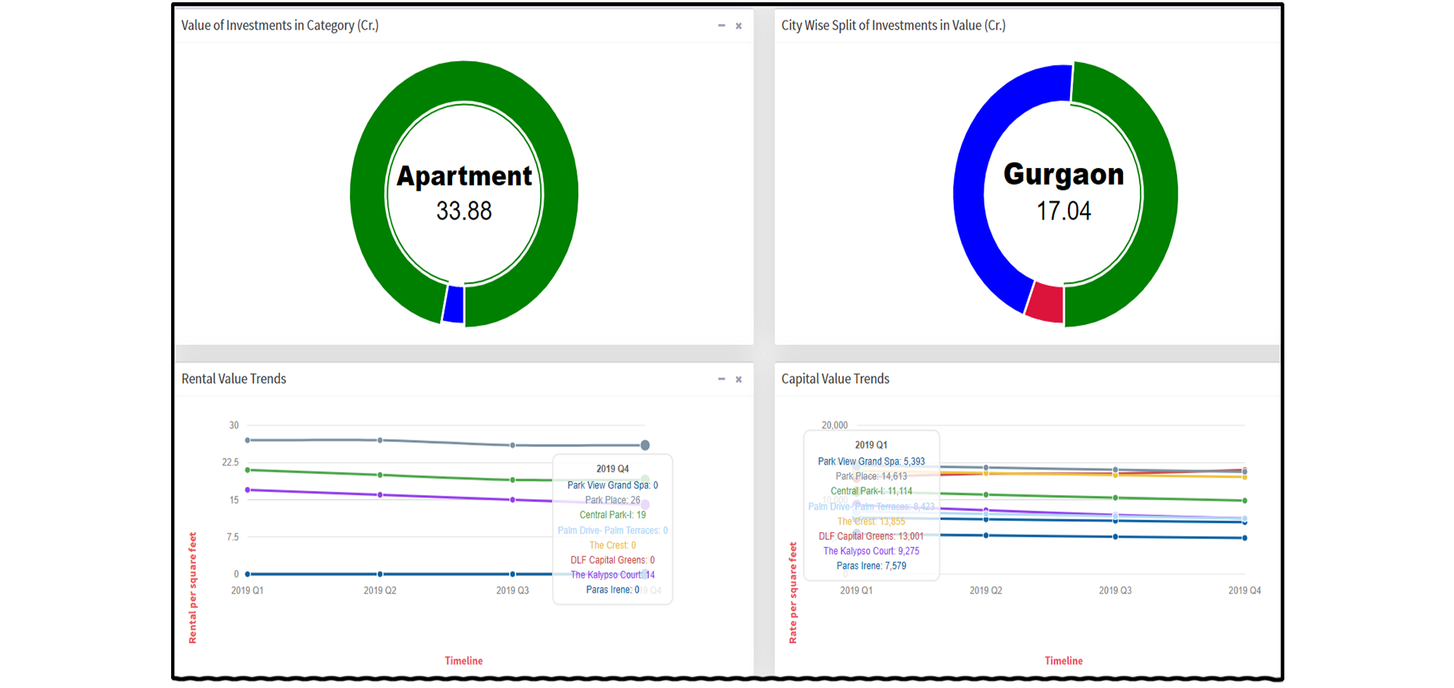This screenshot has width=1454, height=688.
Task: Click 'Central Park-I: 19' in rental tooltip
Action: [x=613, y=515]
